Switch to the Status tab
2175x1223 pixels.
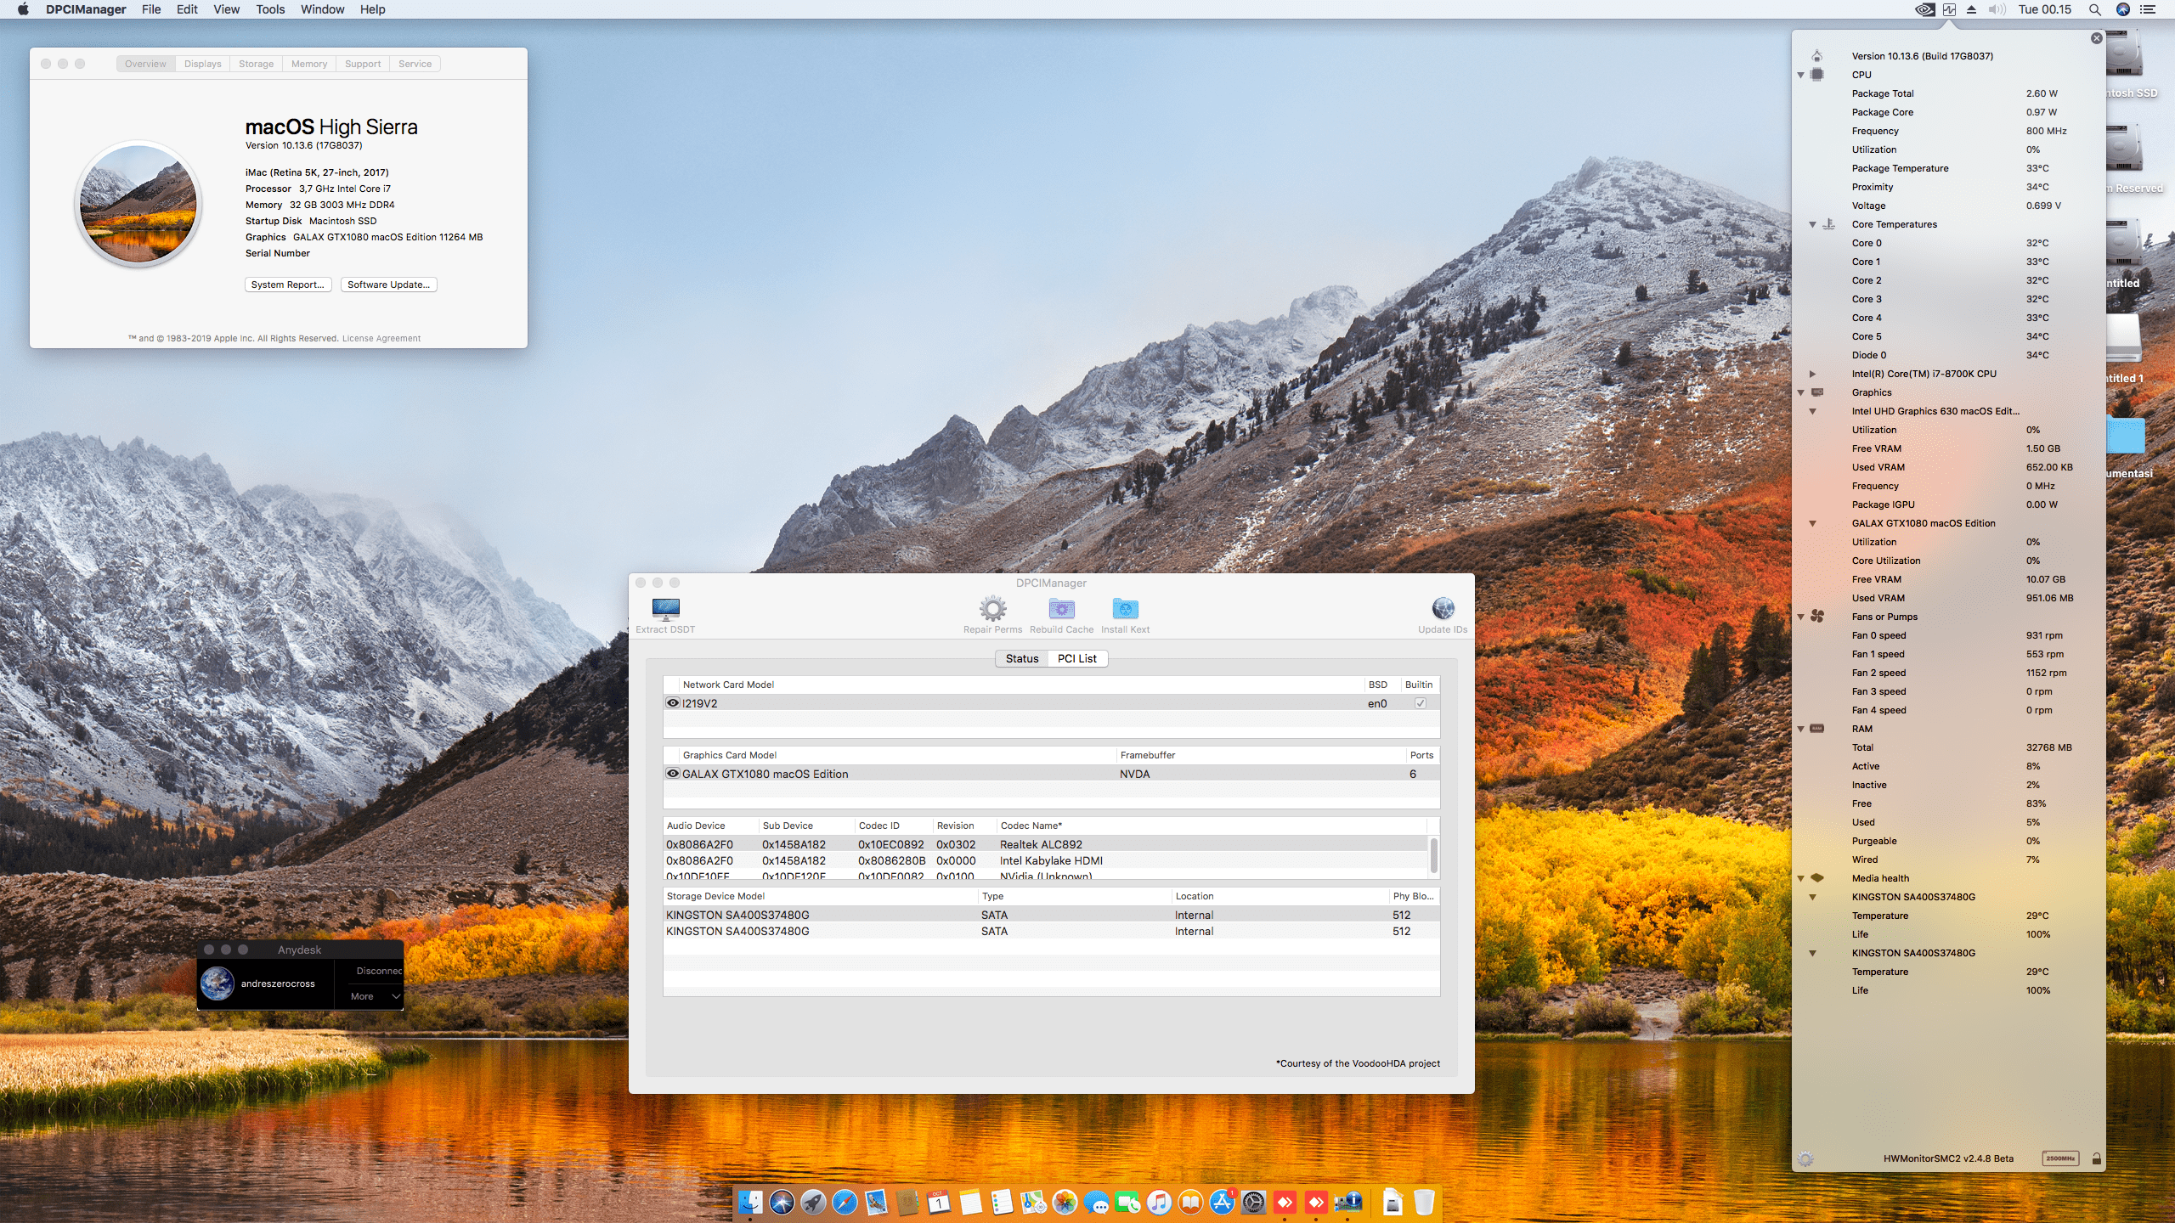pyautogui.click(x=1022, y=658)
